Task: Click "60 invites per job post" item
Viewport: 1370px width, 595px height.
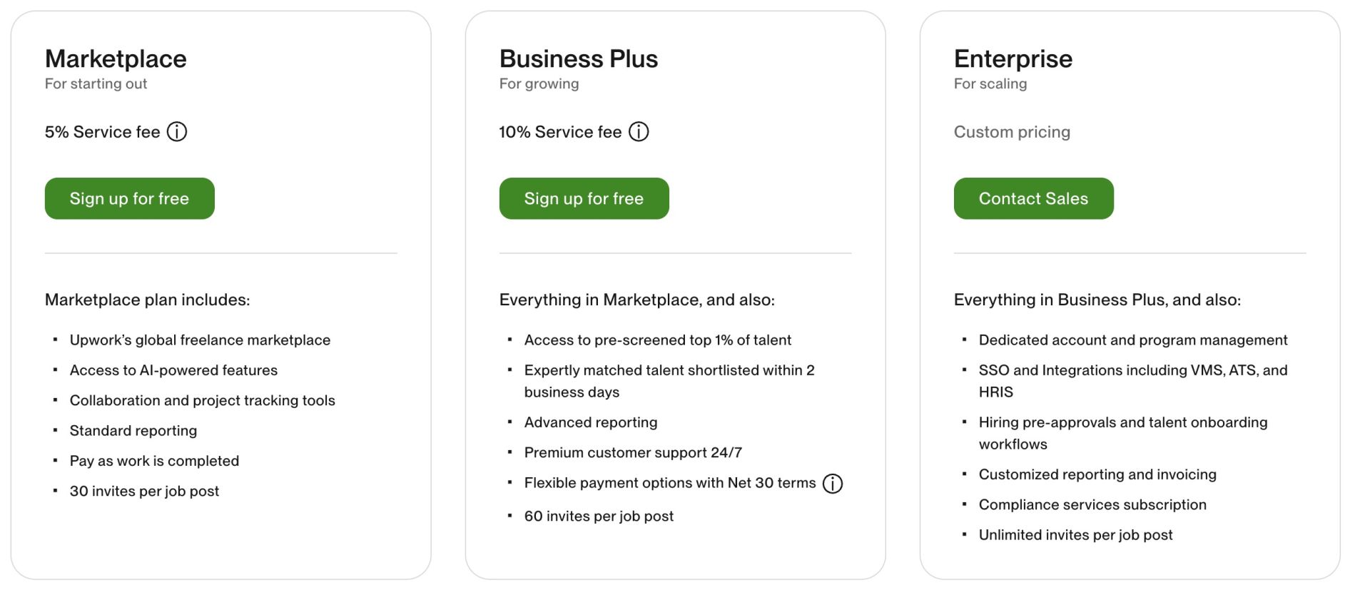Action: pos(599,516)
